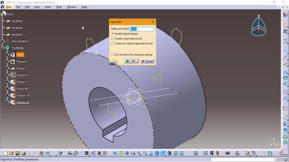The height and width of the screenshot is (162, 289).
Task: Select the Rotate view tool
Action: [x=133, y=153]
